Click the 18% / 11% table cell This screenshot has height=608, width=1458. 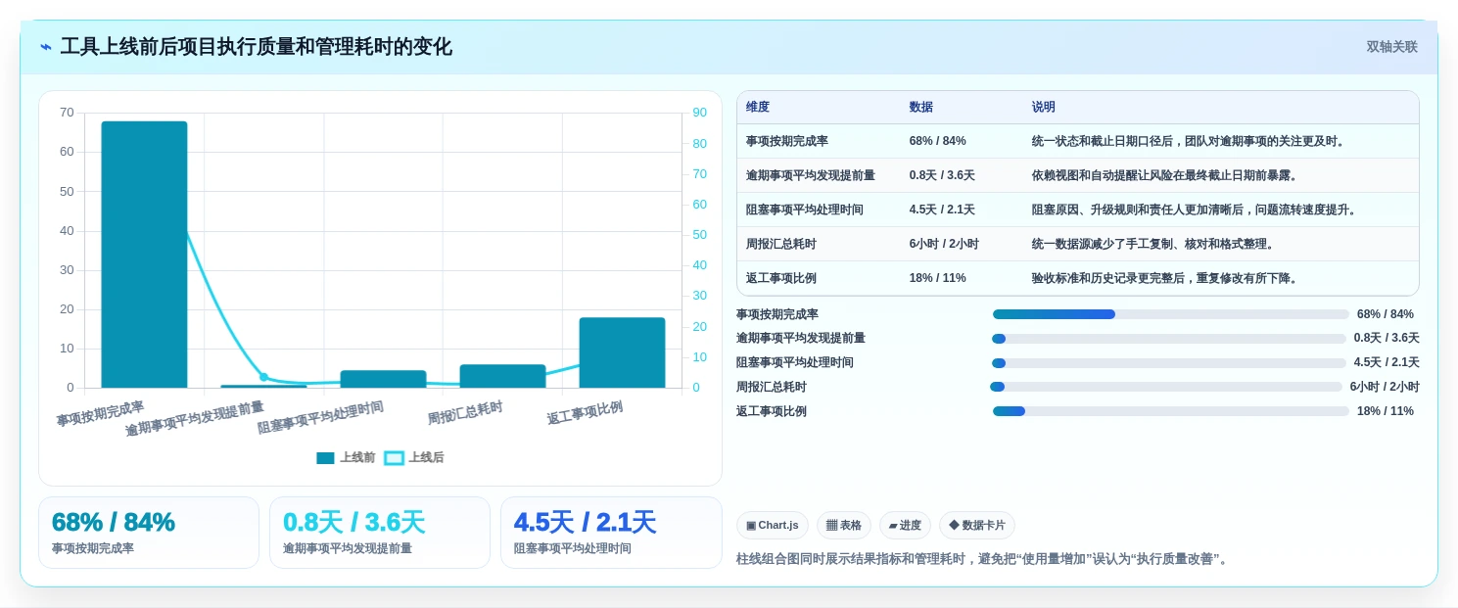pyautogui.click(x=938, y=278)
